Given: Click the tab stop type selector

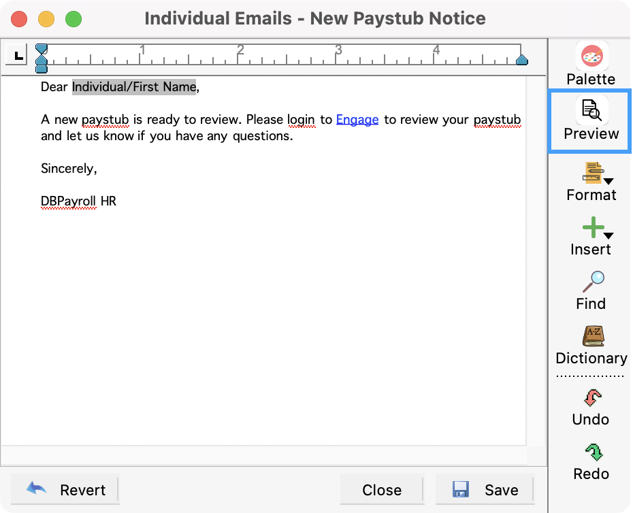Looking at the screenshot, I should click(x=16, y=54).
